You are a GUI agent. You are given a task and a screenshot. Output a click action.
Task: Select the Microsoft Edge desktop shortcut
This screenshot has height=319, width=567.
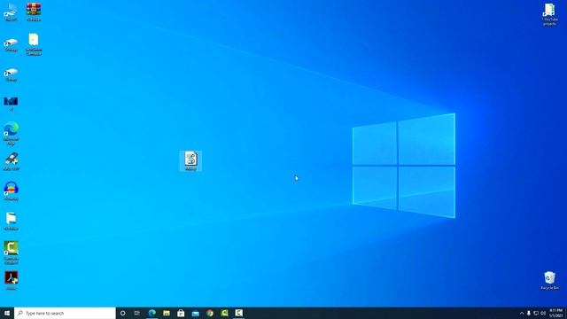(x=12, y=134)
